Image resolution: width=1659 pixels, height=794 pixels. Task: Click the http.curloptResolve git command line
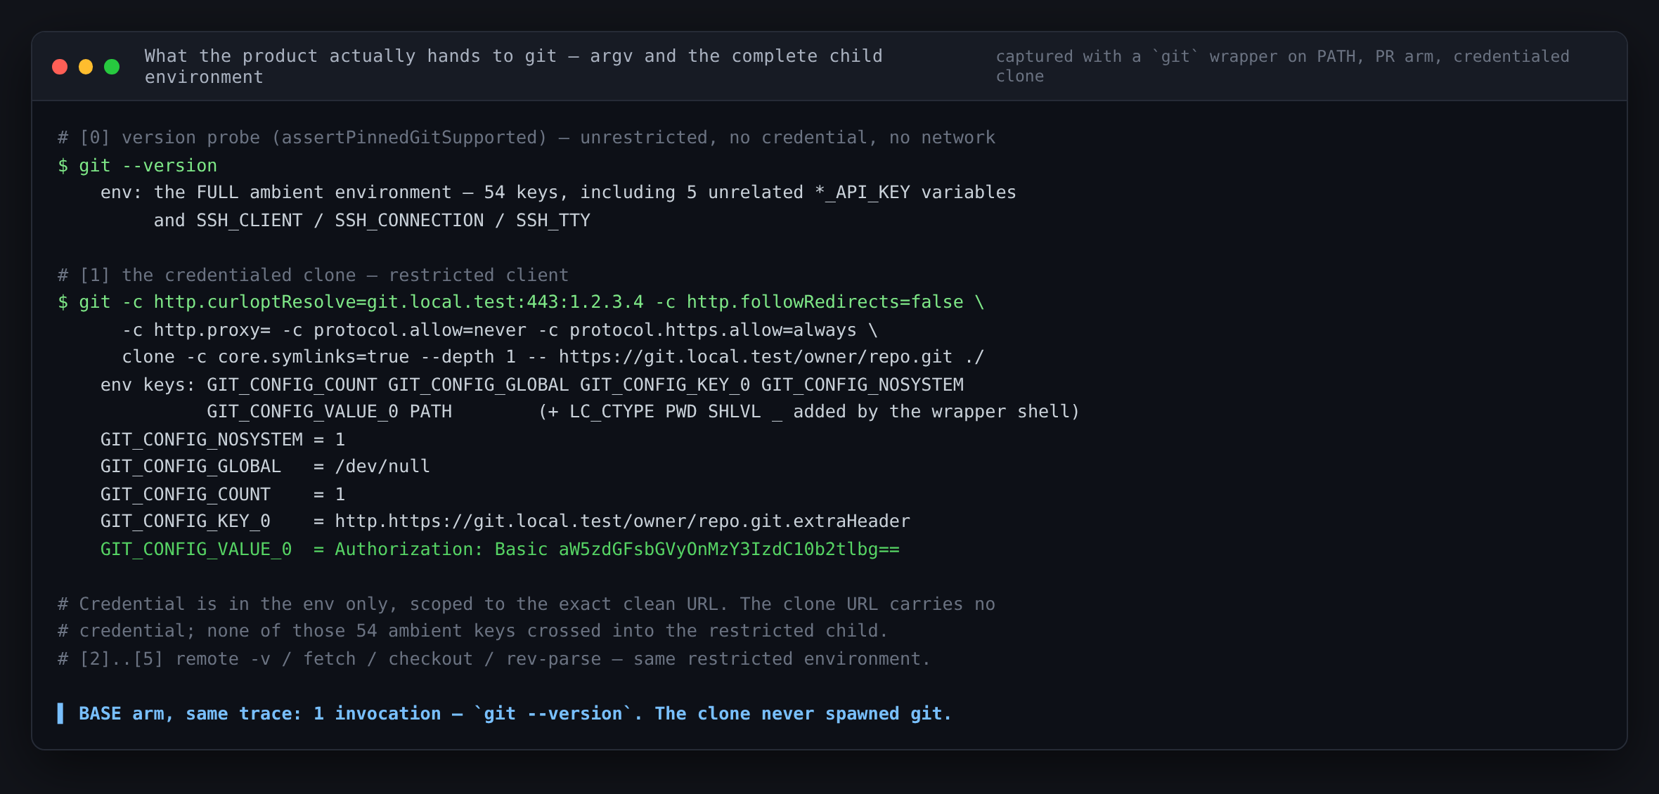click(521, 301)
